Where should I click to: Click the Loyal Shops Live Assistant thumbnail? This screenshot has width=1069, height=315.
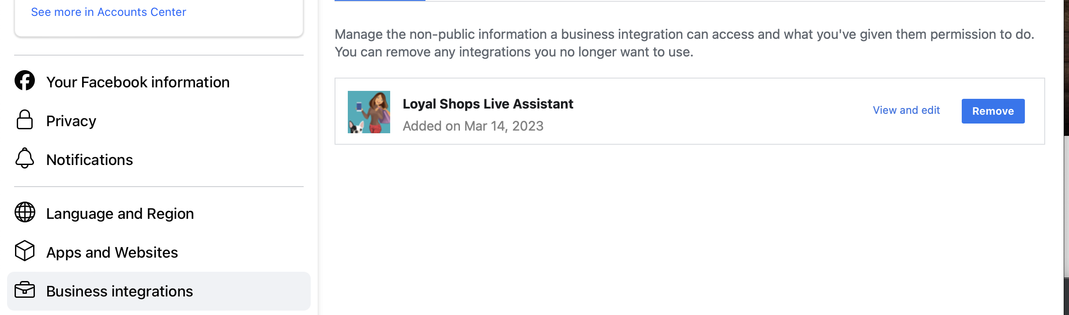369,112
